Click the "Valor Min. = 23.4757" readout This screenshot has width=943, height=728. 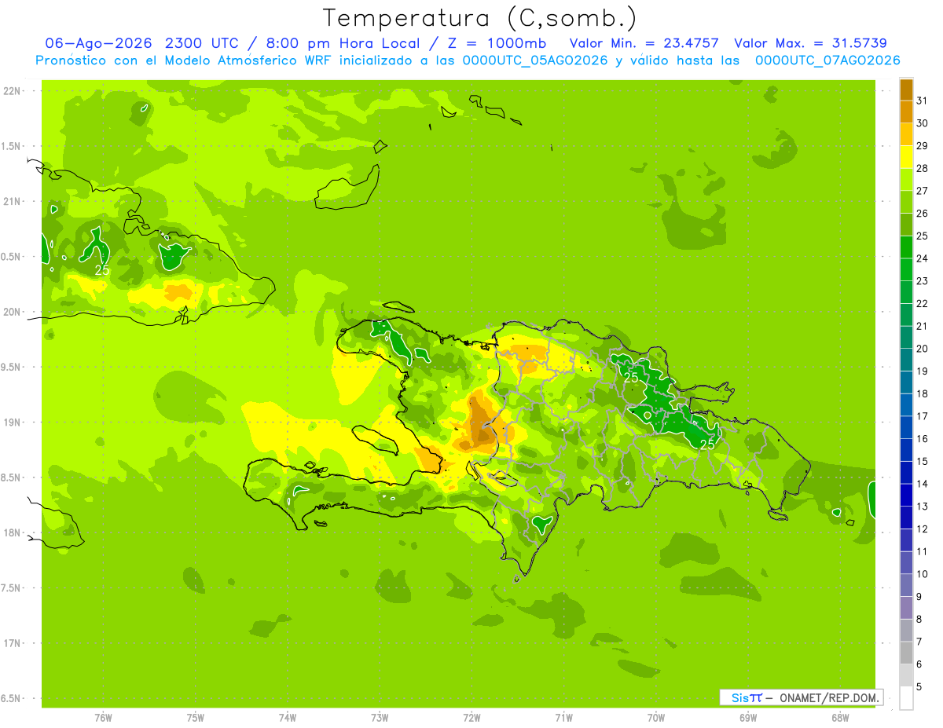[x=644, y=43]
